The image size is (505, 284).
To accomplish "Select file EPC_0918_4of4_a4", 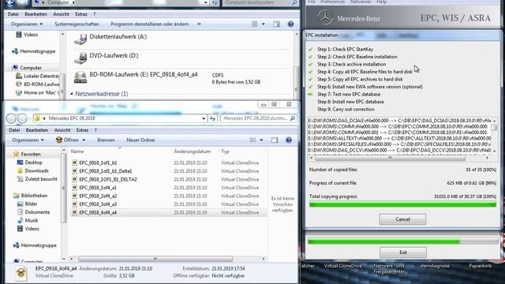I will coord(98,212).
